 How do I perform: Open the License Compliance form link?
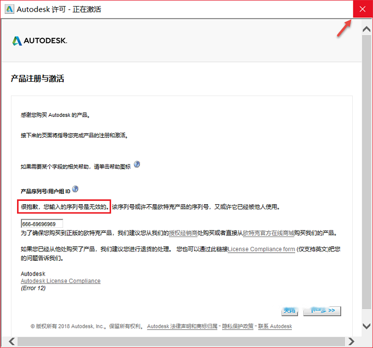tap(261, 249)
